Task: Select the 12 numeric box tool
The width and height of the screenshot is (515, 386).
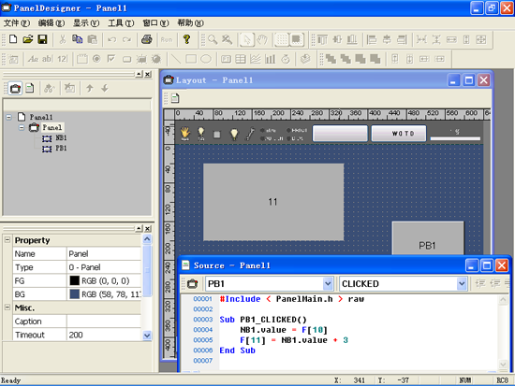Action: tap(62, 59)
